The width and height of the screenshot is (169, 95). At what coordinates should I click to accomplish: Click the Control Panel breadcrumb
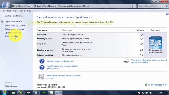(24, 6)
